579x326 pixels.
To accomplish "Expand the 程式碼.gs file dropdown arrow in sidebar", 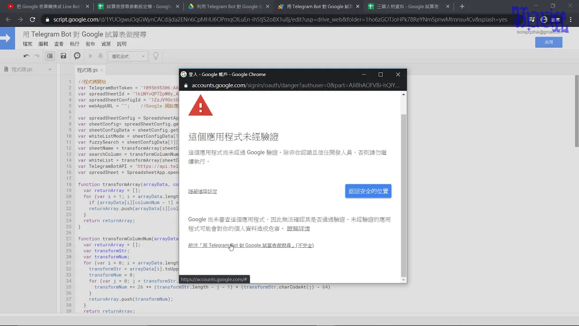I will (x=50, y=70).
